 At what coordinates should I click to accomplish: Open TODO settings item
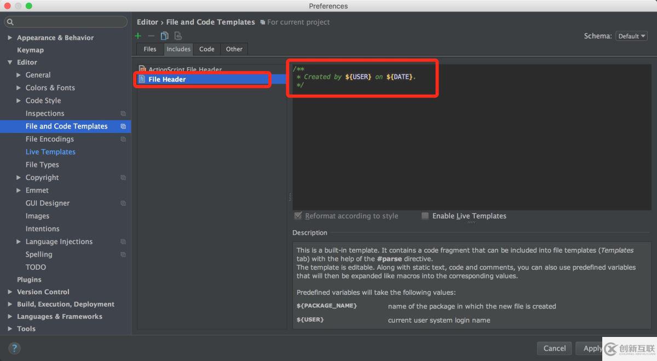click(36, 267)
